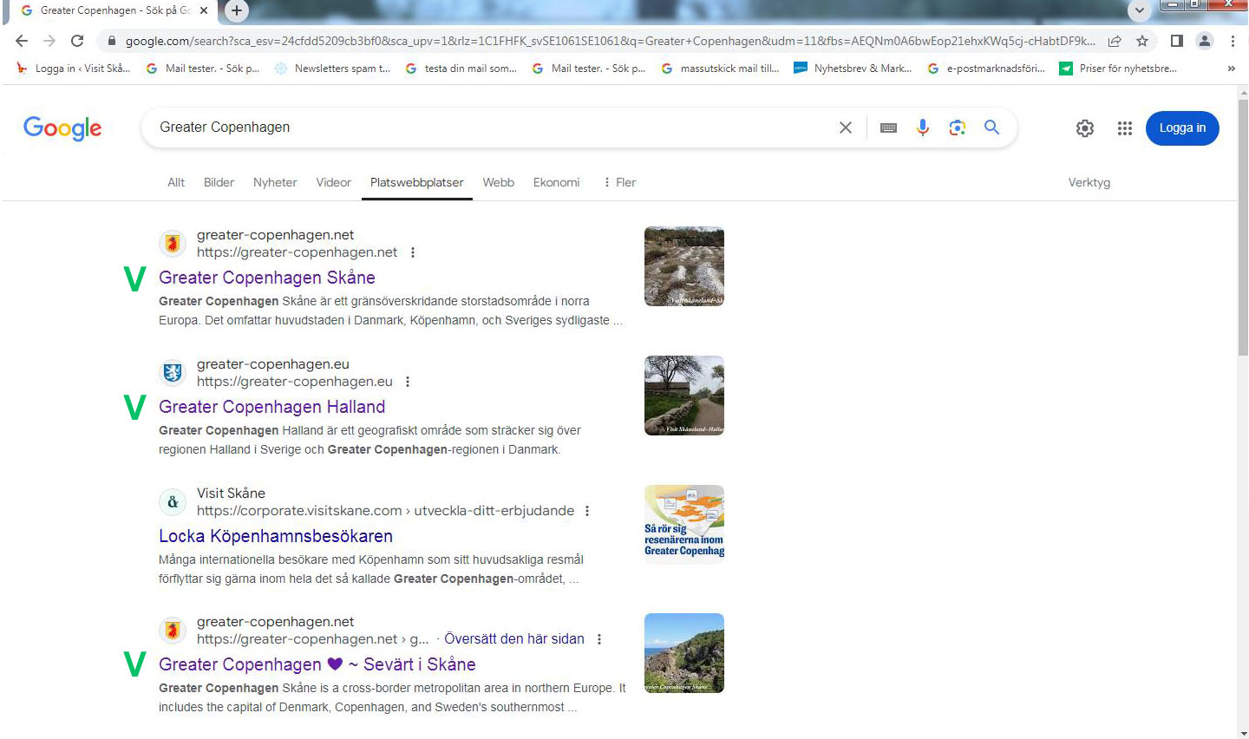Reload the current page
Screen dimensions: 1249x739
click(x=77, y=41)
